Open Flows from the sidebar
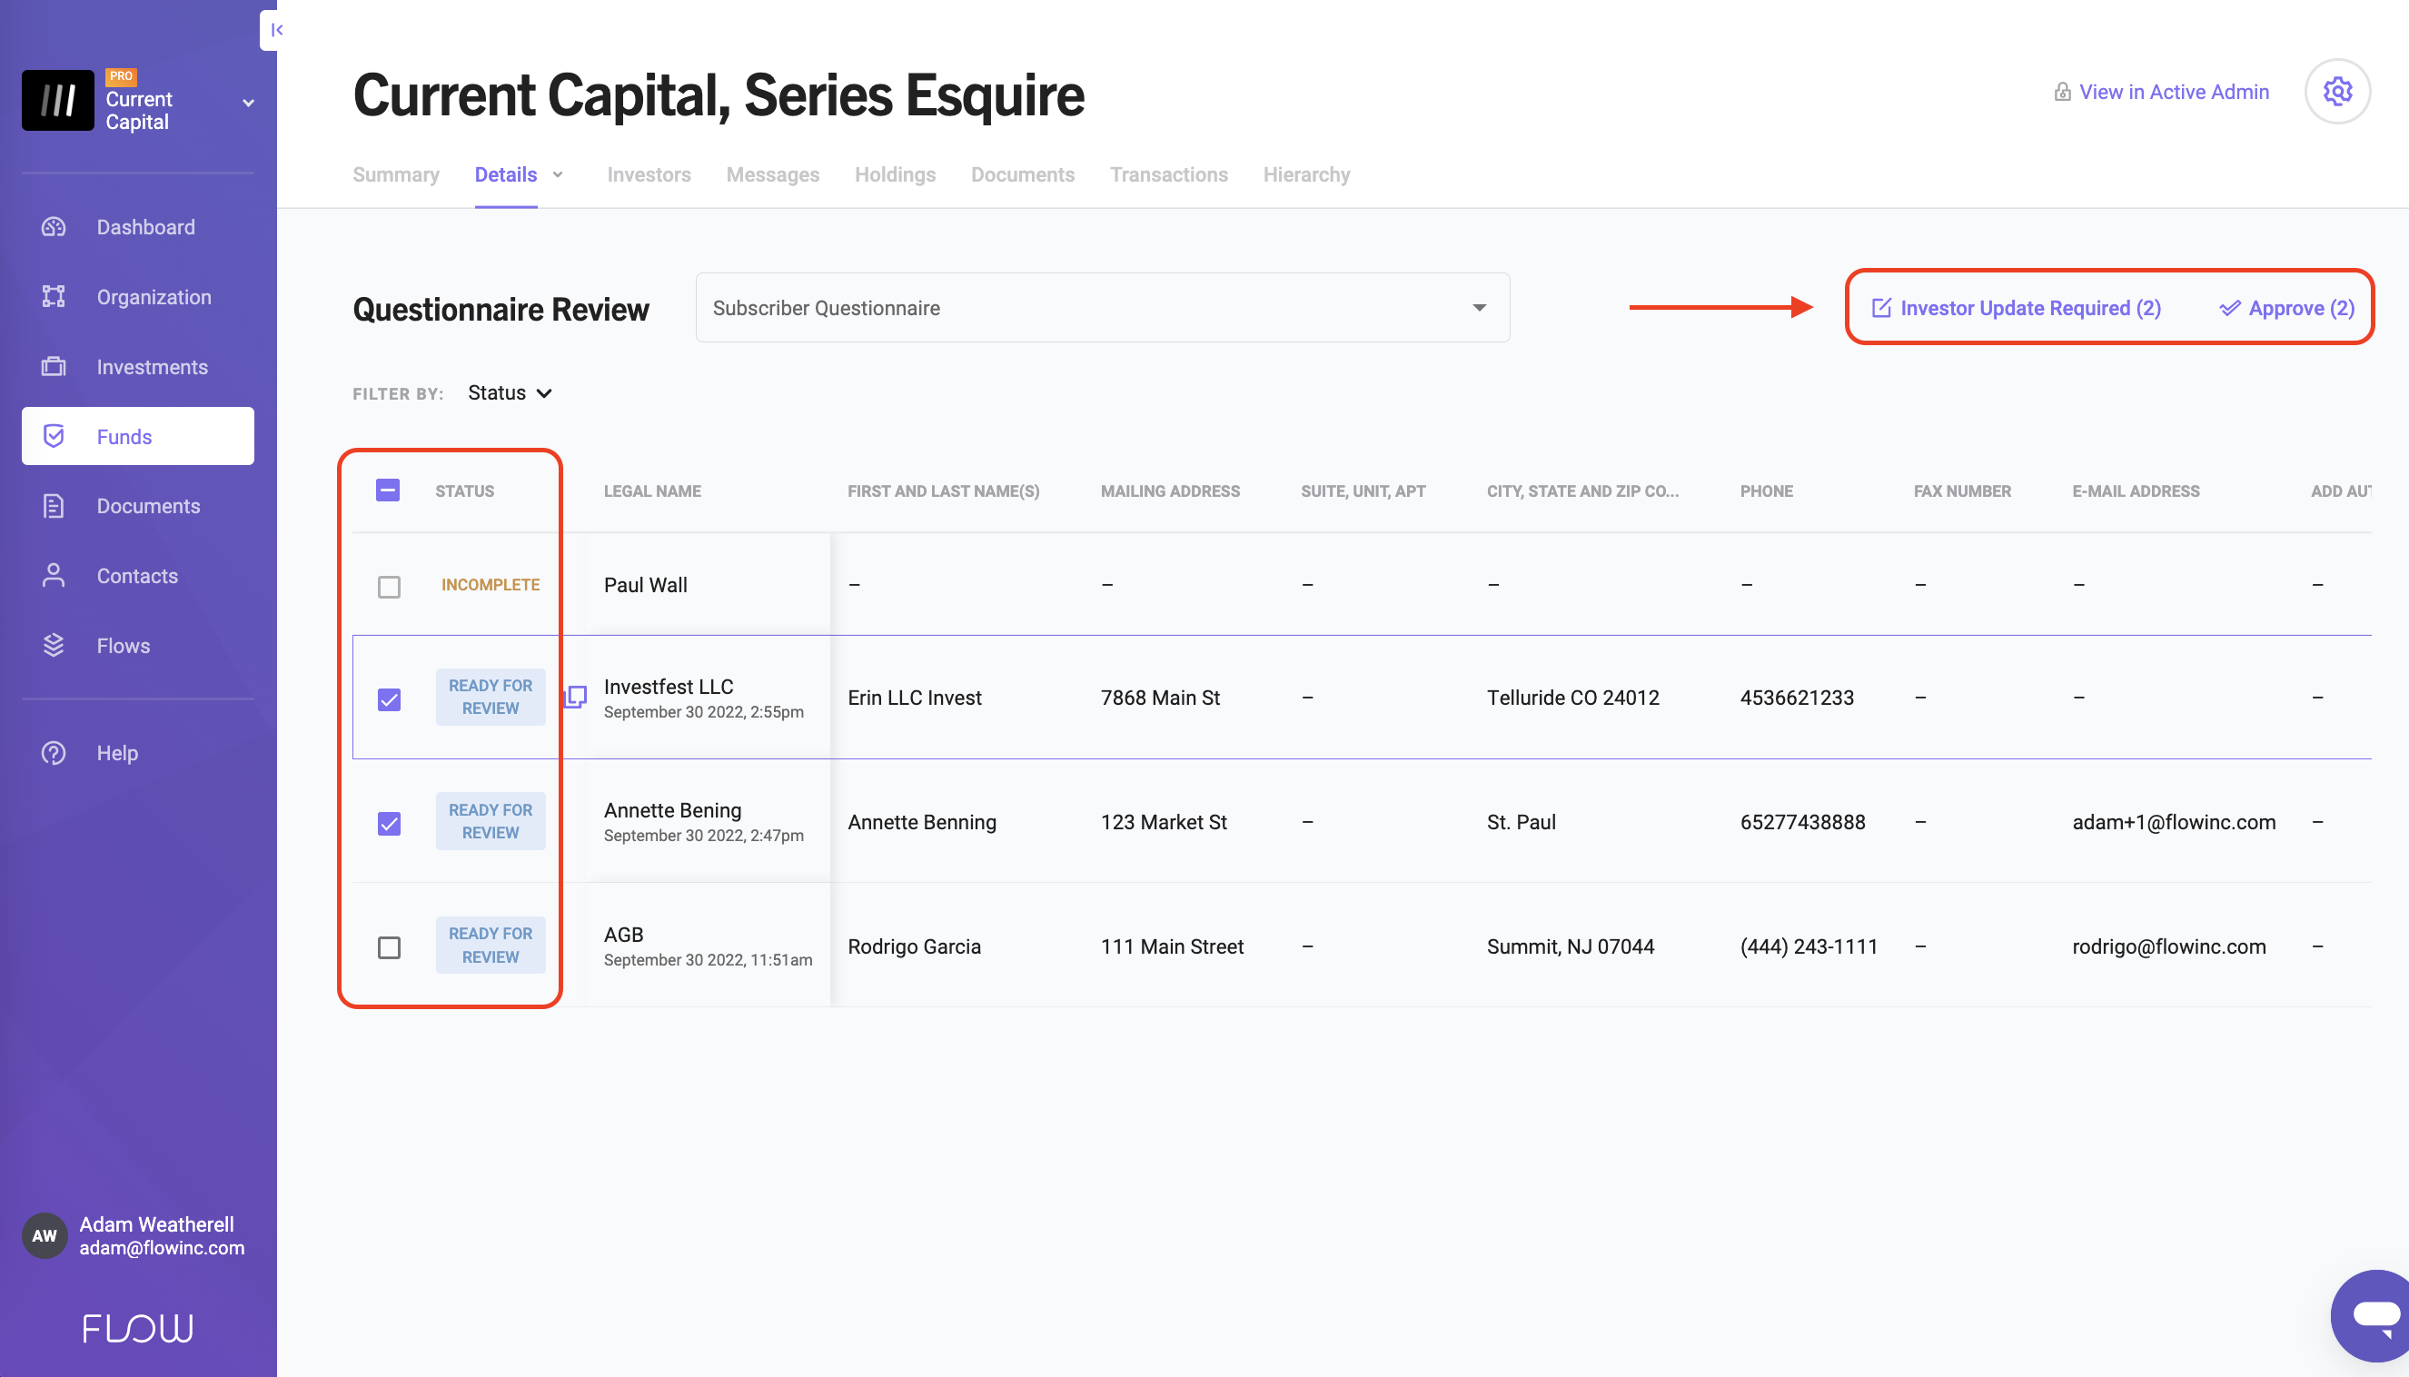 [138, 646]
